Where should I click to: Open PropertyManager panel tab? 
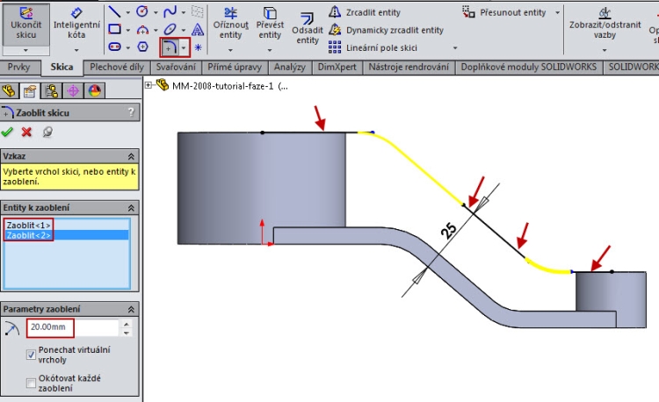click(29, 90)
